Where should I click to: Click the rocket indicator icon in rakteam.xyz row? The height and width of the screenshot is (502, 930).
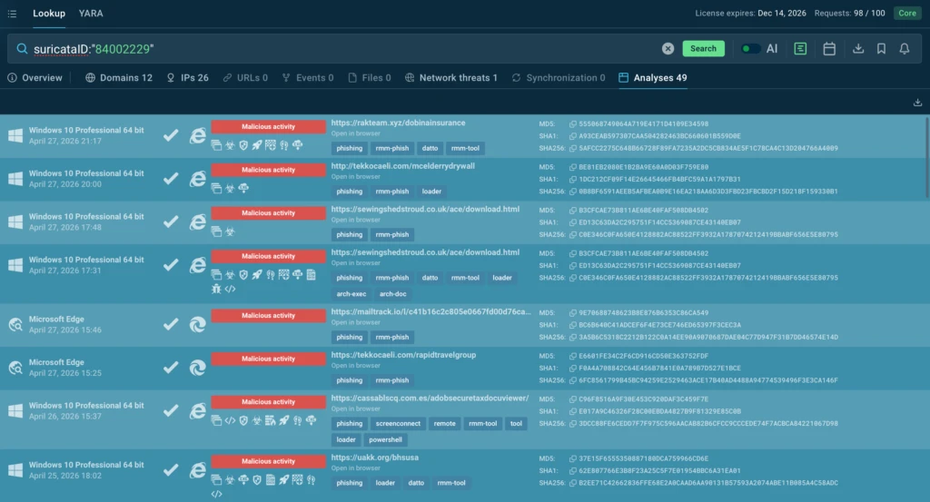pos(257,145)
